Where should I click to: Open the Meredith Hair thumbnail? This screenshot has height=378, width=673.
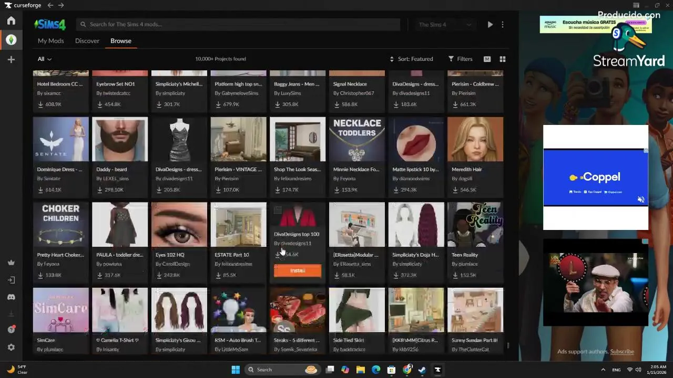pyautogui.click(x=475, y=139)
